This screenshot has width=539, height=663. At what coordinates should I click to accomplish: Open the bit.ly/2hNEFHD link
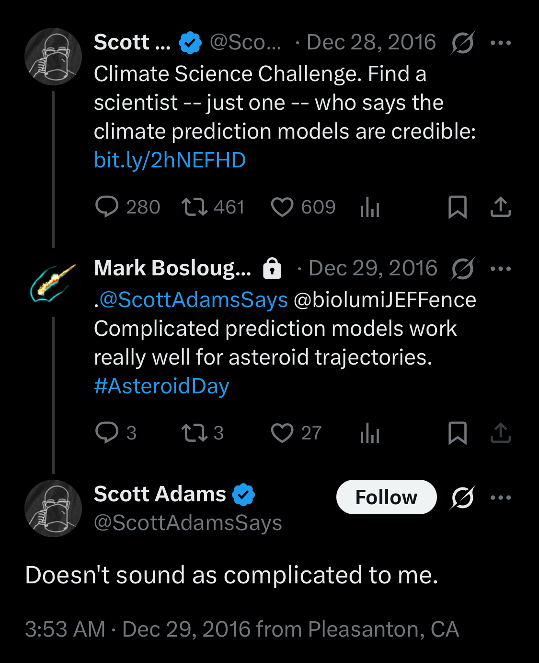pos(170,160)
